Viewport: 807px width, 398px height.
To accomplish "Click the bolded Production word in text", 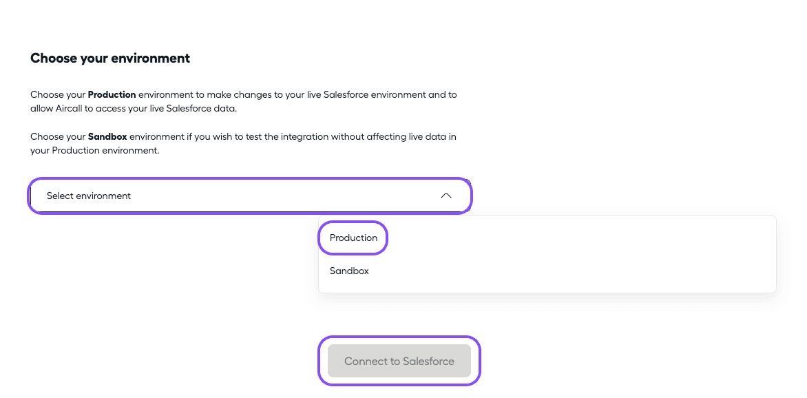I will (112, 94).
